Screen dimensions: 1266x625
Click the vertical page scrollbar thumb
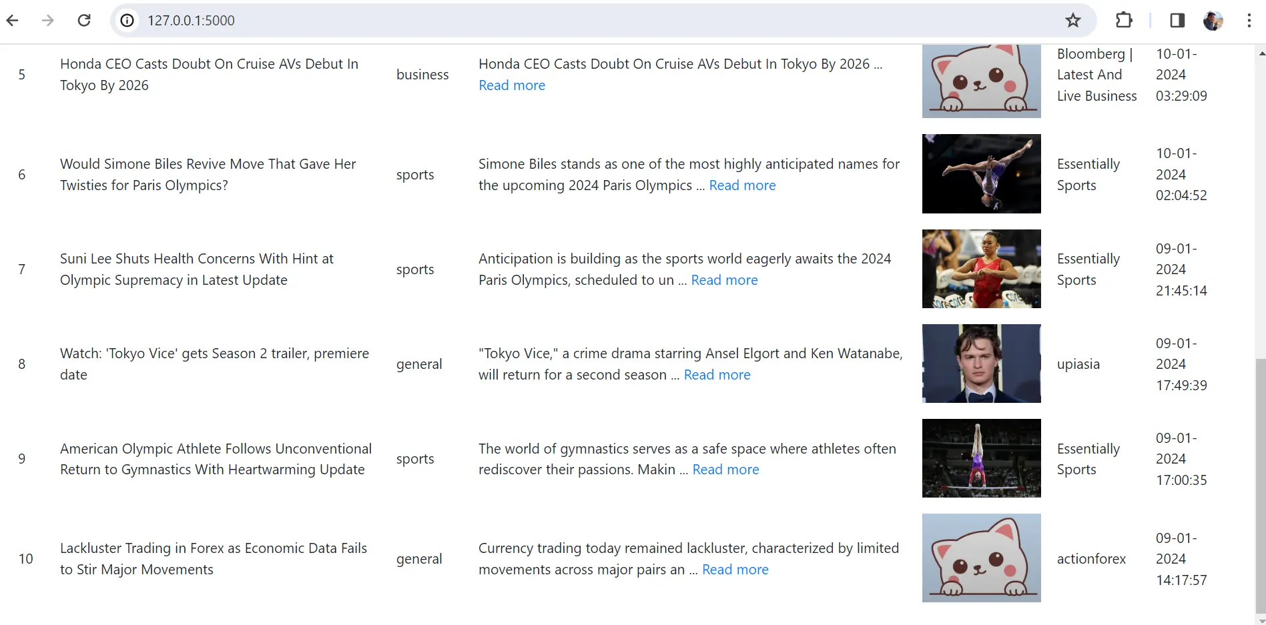(1260, 485)
